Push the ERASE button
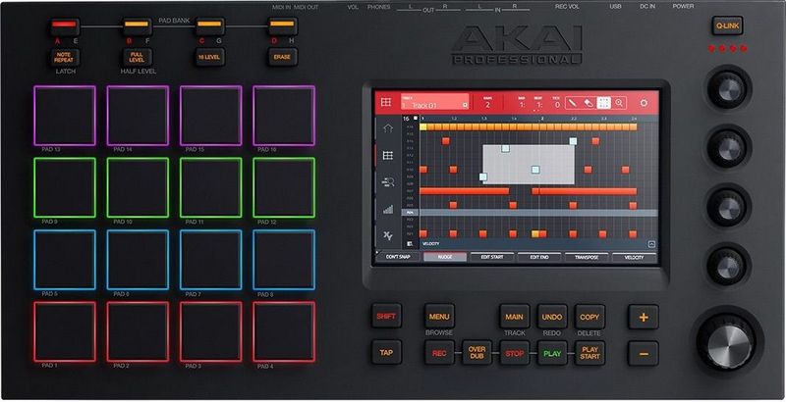This screenshot has height=402, width=786. (282, 57)
